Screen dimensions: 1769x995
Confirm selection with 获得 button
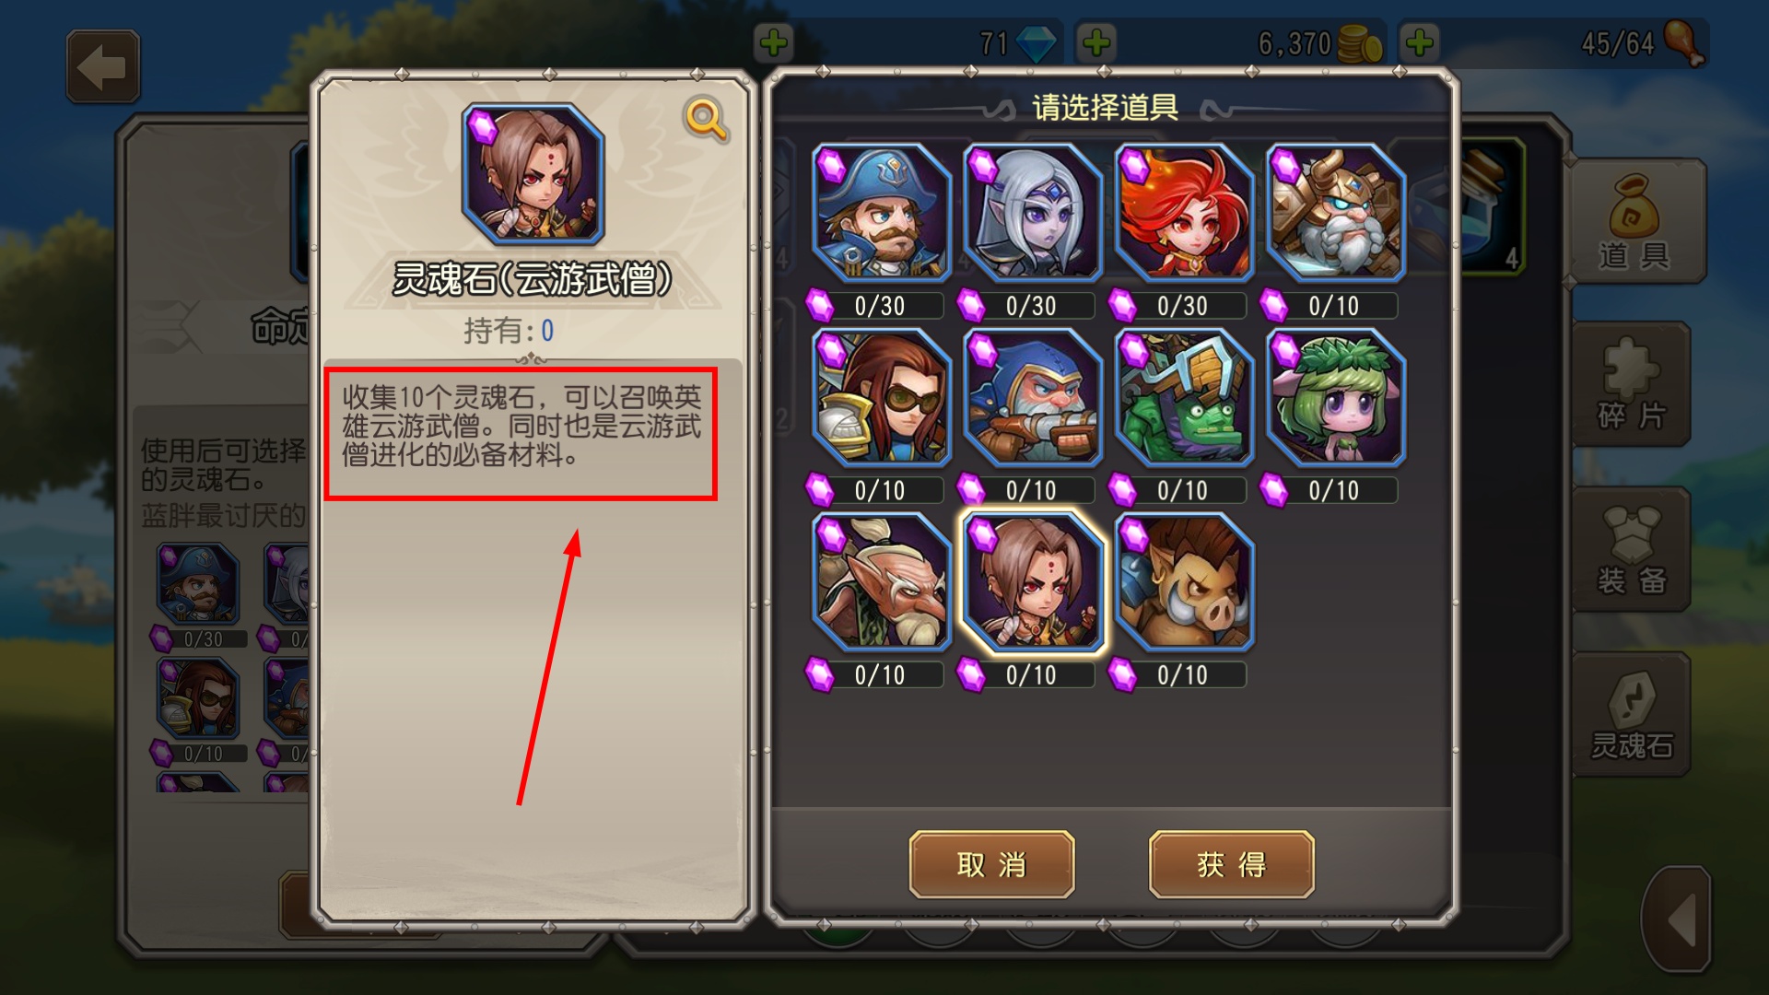1231,864
